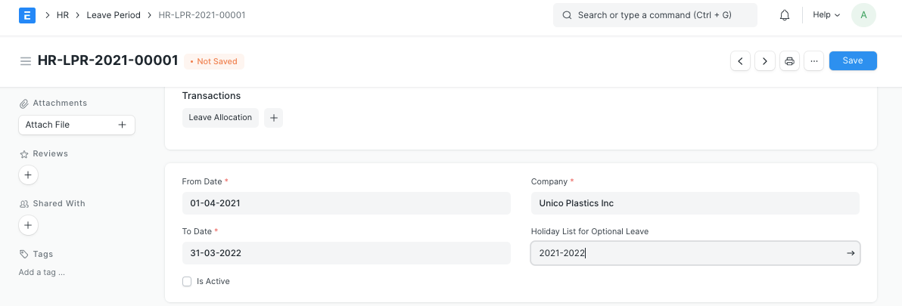Open the user avatar menu
The image size is (902, 306).
point(863,15)
